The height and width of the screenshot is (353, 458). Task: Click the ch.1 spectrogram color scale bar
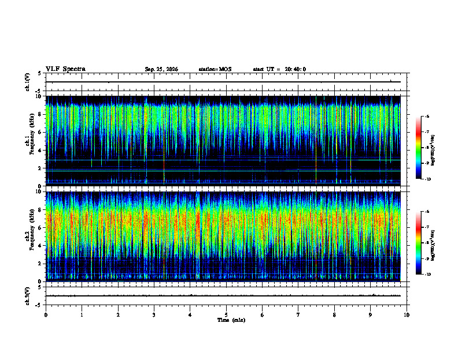tap(418, 148)
